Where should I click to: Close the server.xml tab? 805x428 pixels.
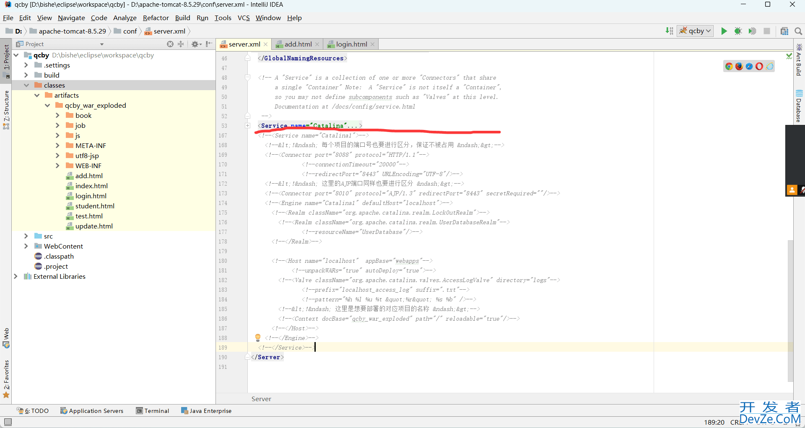[x=265, y=44]
